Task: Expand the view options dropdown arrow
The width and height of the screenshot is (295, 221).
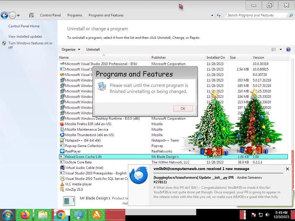Action: click(x=281, y=49)
